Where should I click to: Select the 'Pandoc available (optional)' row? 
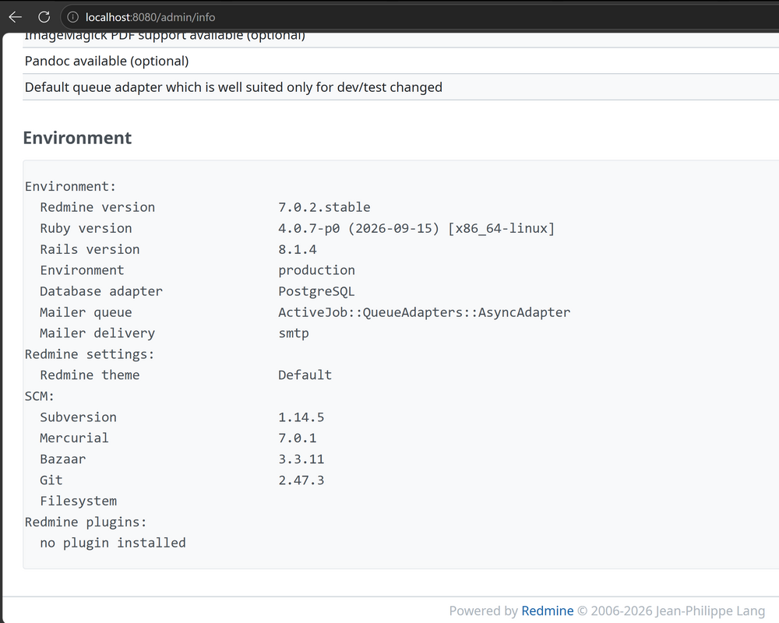[x=401, y=61]
